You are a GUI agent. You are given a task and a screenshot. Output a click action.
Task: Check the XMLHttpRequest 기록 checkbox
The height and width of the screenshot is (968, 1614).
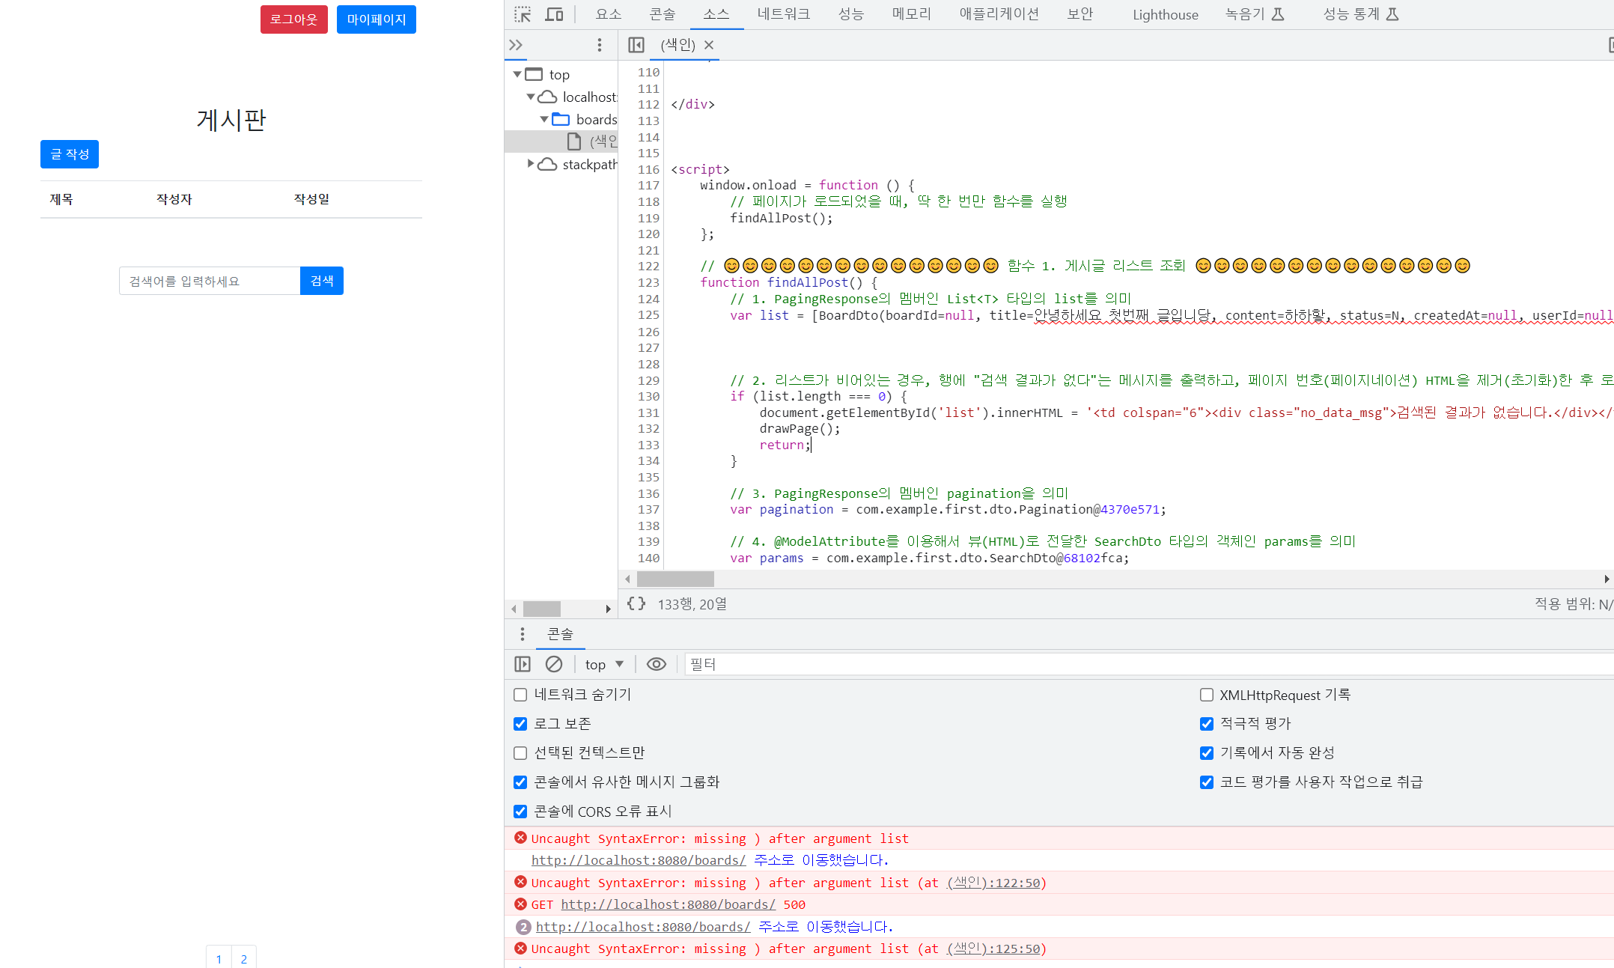click(1206, 695)
